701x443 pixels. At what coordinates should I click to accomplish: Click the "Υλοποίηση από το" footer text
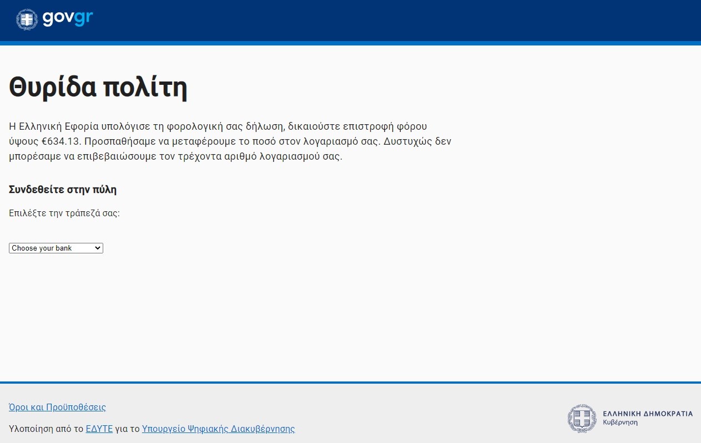pyautogui.click(x=46, y=429)
